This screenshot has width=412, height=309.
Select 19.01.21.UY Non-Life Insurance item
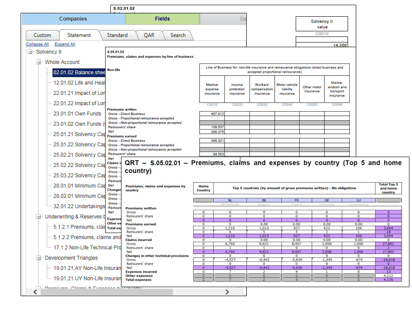[87, 279]
